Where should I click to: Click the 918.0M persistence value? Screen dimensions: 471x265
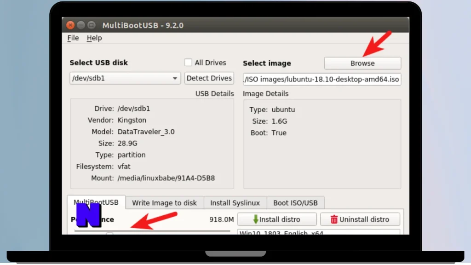221,219
